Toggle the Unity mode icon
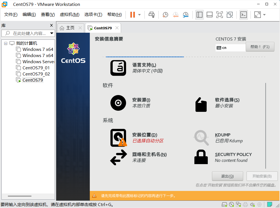280x208 pixels. pos(230,15)
